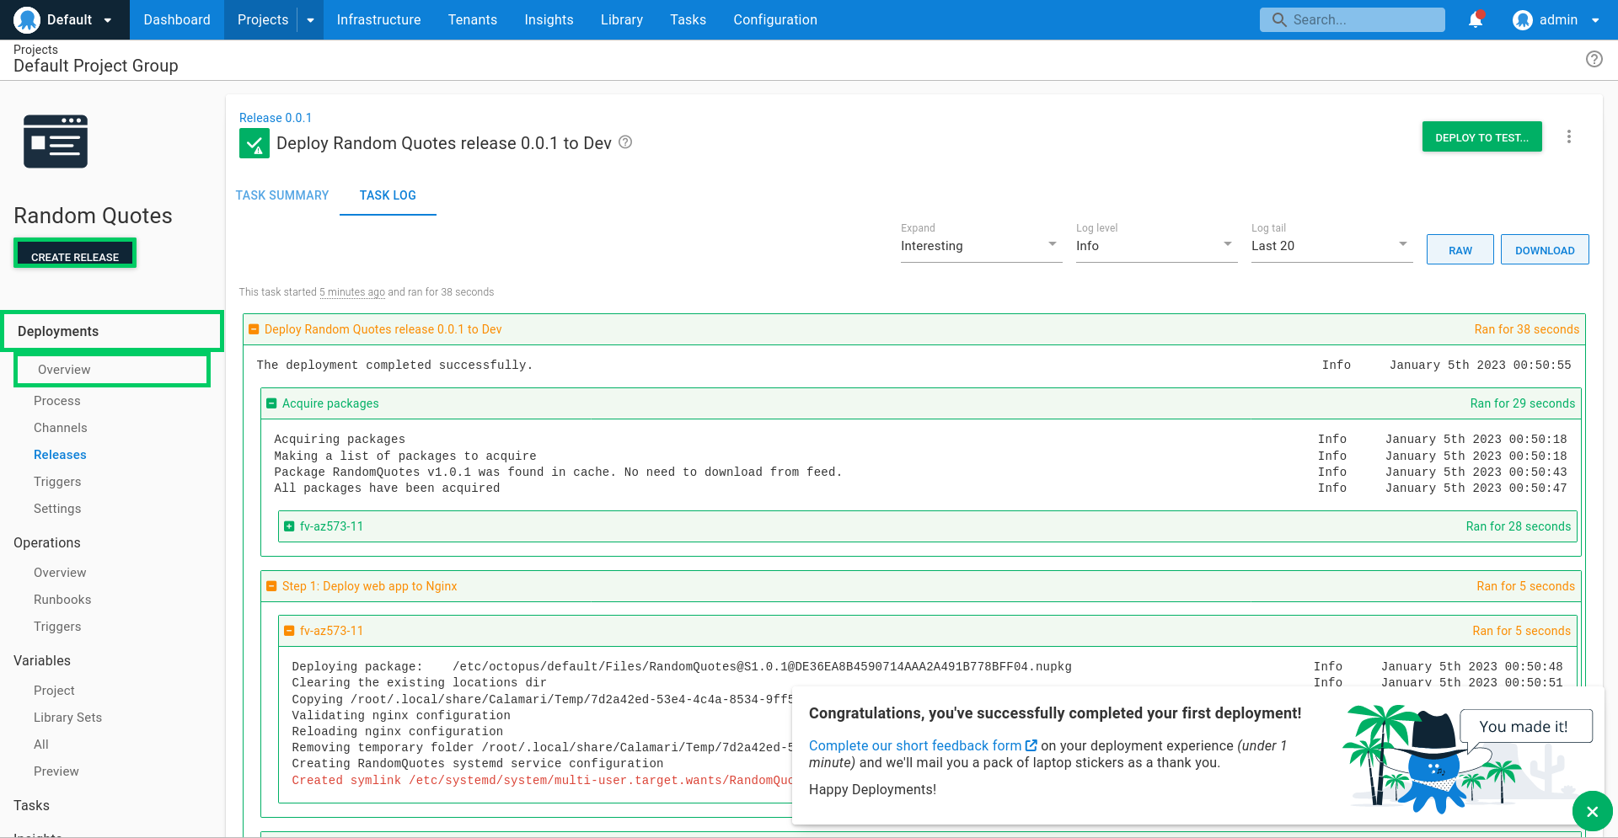Viewport: 1618px width, 838px height.
Task: Open the admin user menu arrow
Action: click(x=1594, y=20)
